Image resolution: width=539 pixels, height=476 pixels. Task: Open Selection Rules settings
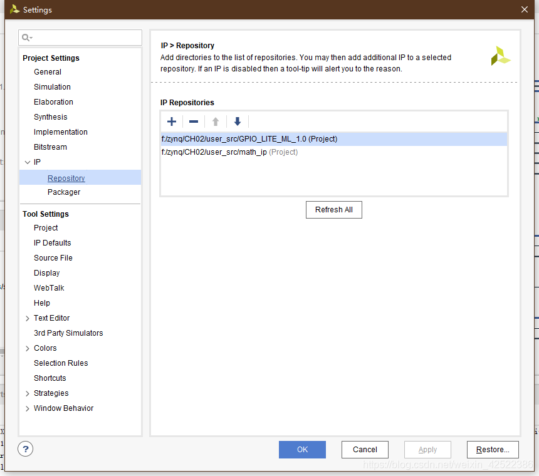click(61, 363)
